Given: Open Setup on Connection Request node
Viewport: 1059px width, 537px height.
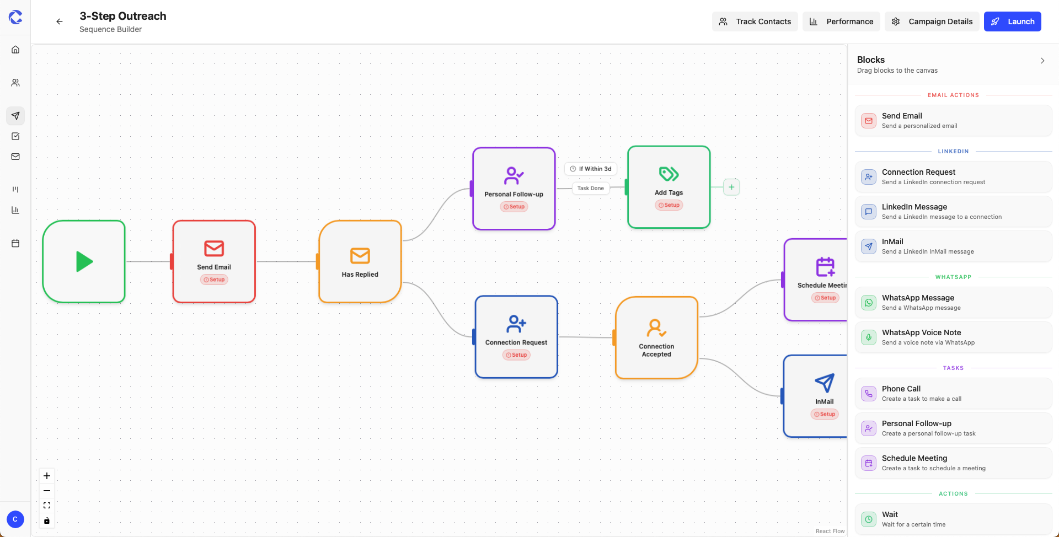Looking at the screenshot, I should pyautogui.click(x=516, y=355).
